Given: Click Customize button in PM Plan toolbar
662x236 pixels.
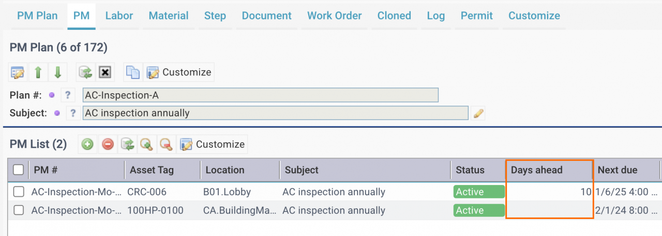Looking at the screenshot, I should pyautogui.click(x=179, y=72).
